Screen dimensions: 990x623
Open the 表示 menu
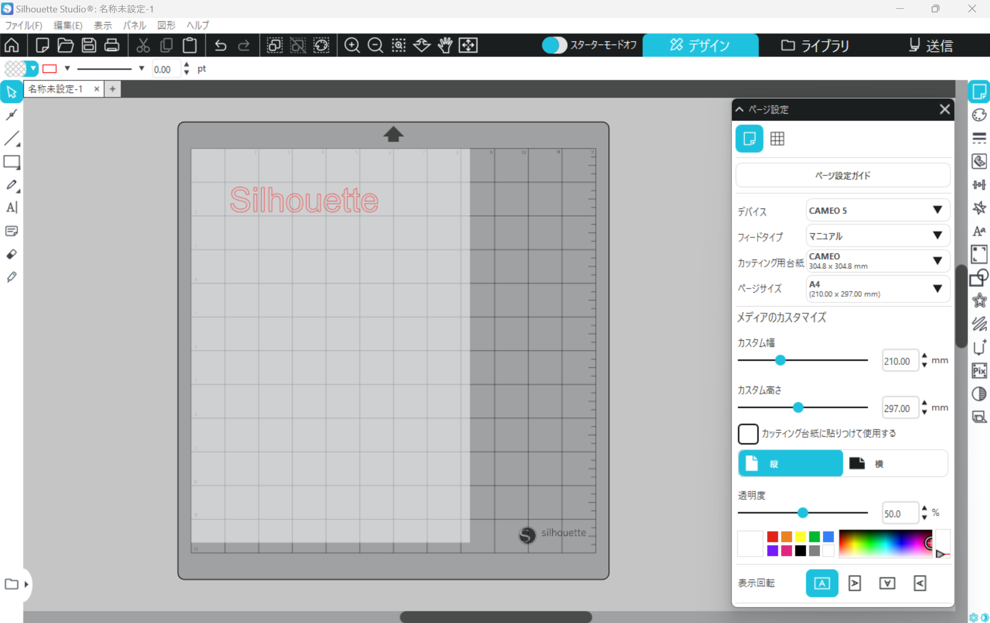pyautogui.click(x=103, y=25)
